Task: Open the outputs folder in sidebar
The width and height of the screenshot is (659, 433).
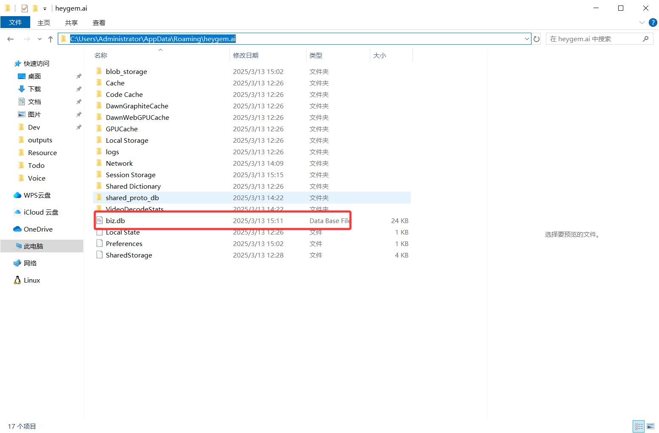Action: tap(40, 140)
